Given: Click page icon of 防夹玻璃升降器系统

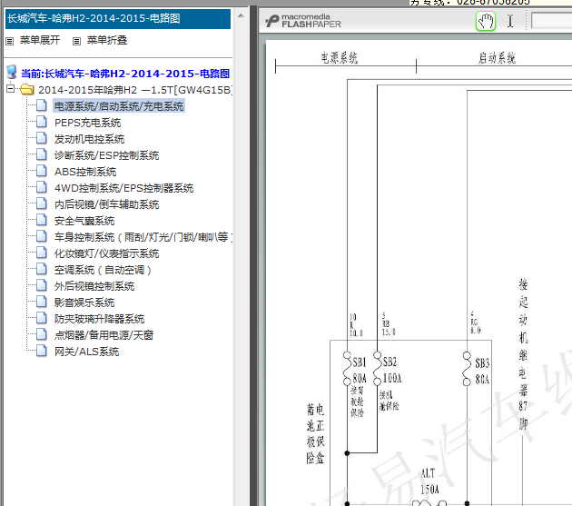Looking at the screenshot, I should [42, 318].
